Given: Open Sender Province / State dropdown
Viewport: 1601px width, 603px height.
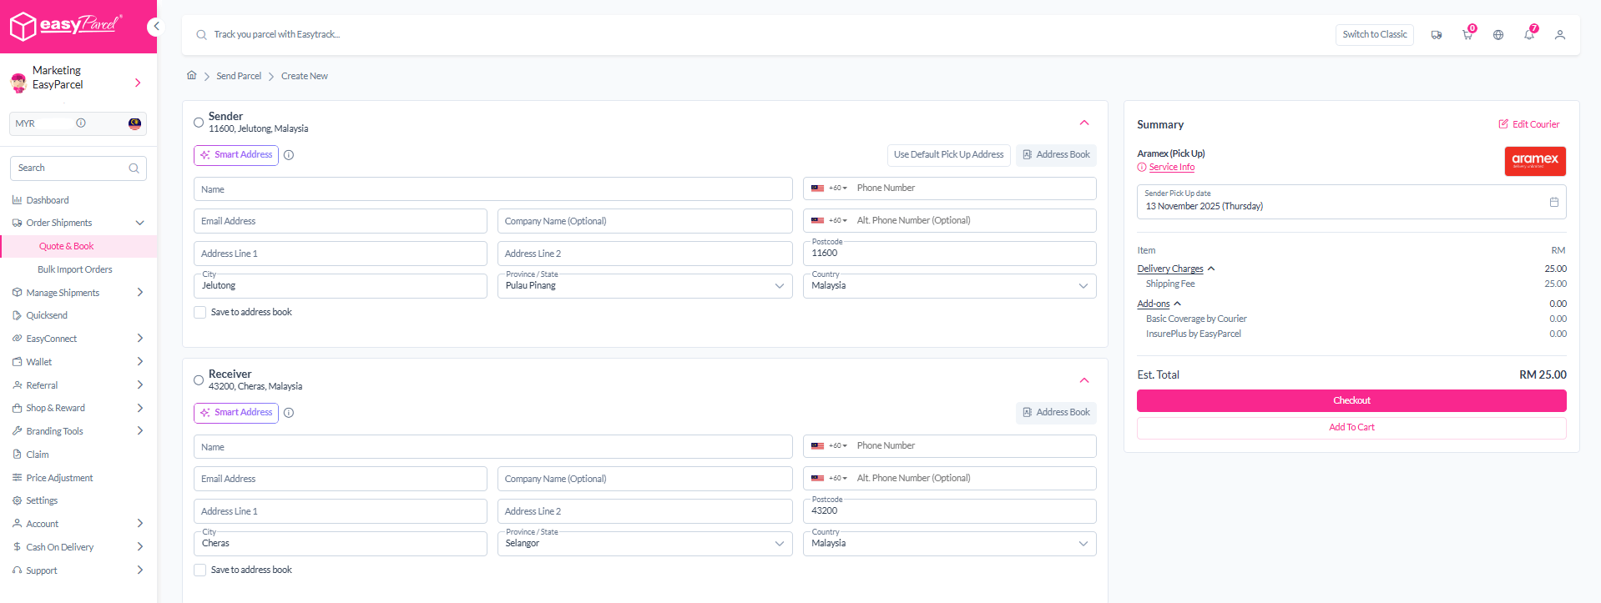Looking at the screenshot, I should click(x=644, y=286).
